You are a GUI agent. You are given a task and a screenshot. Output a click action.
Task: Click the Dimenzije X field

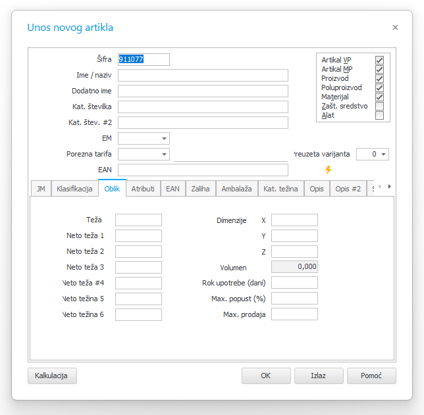click(x=294, y=220)
